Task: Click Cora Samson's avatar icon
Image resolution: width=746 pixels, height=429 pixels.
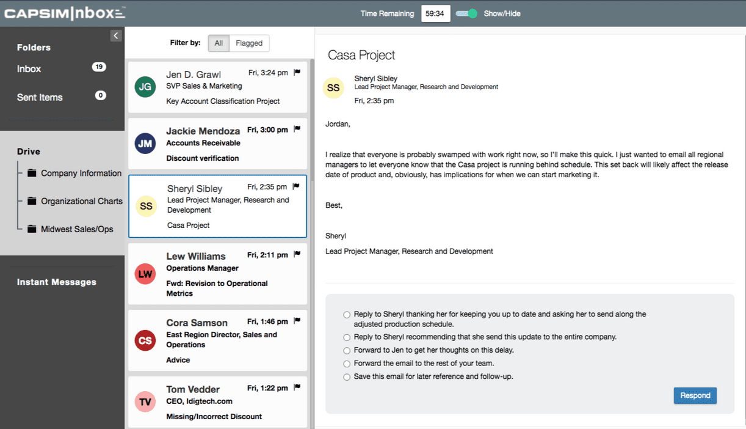Action: click(x=145, y=340)
